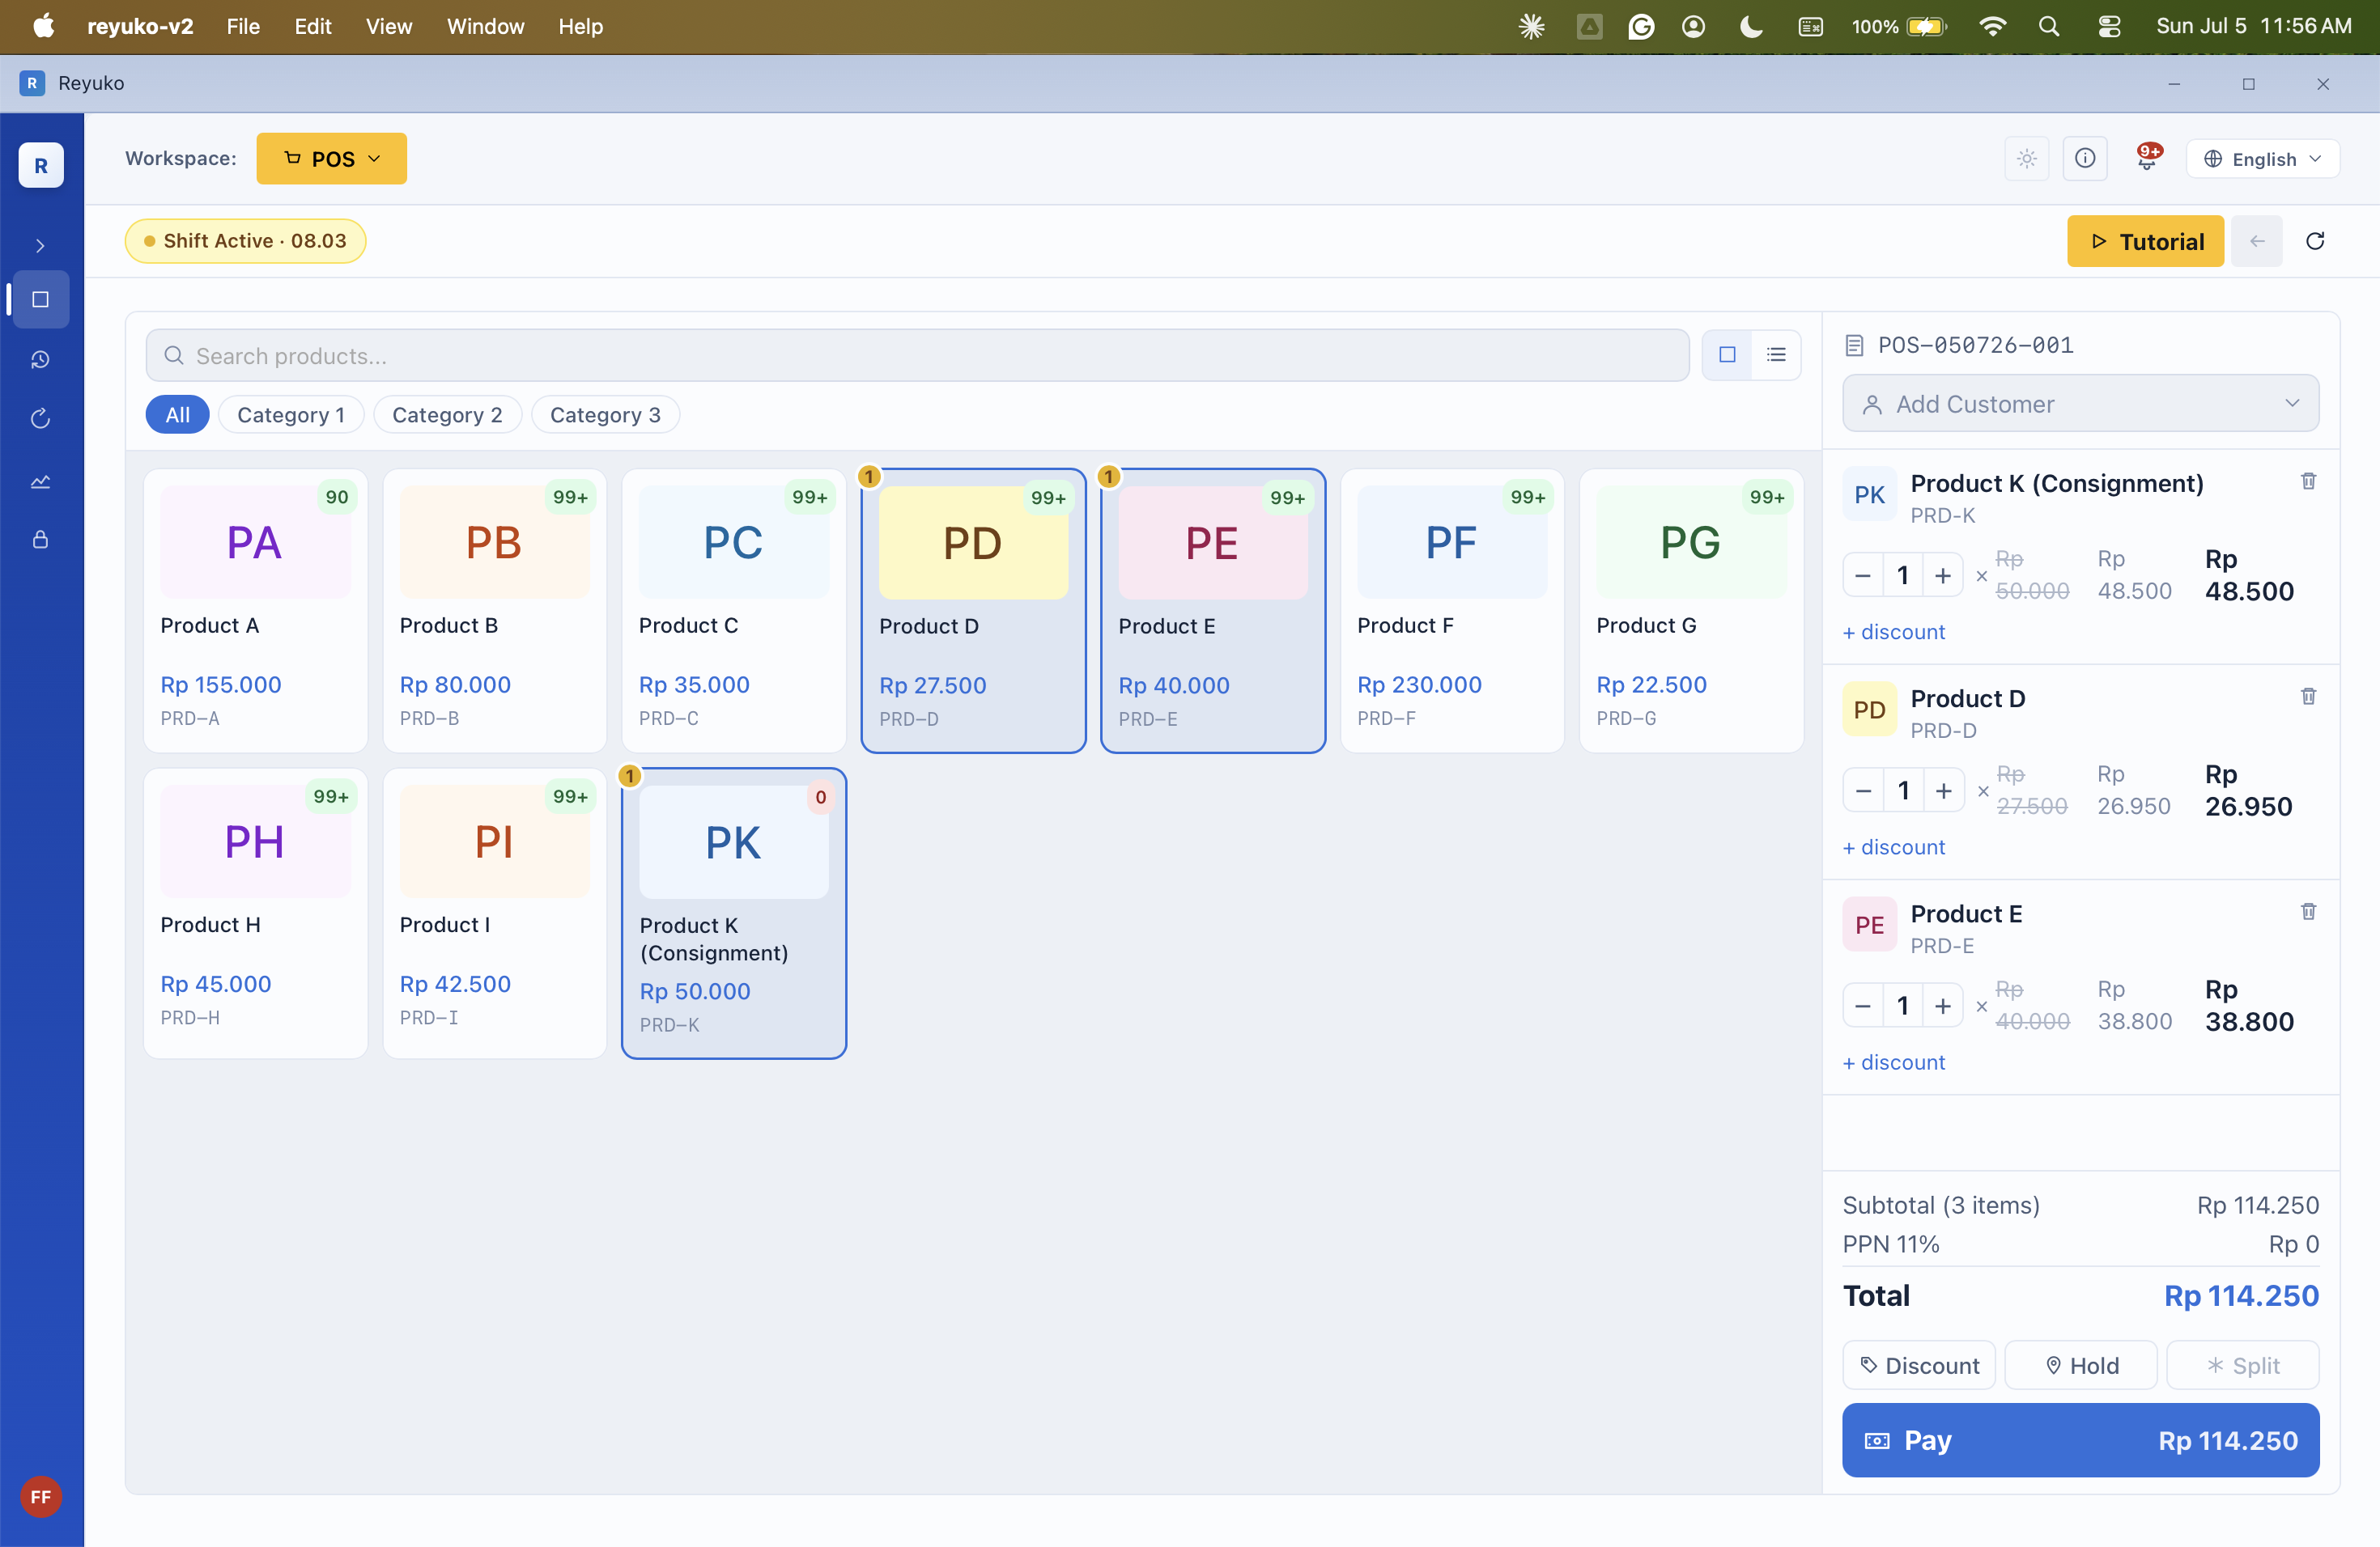Apply an order Discount

pyautogui.click(x=1919, y=1365)
